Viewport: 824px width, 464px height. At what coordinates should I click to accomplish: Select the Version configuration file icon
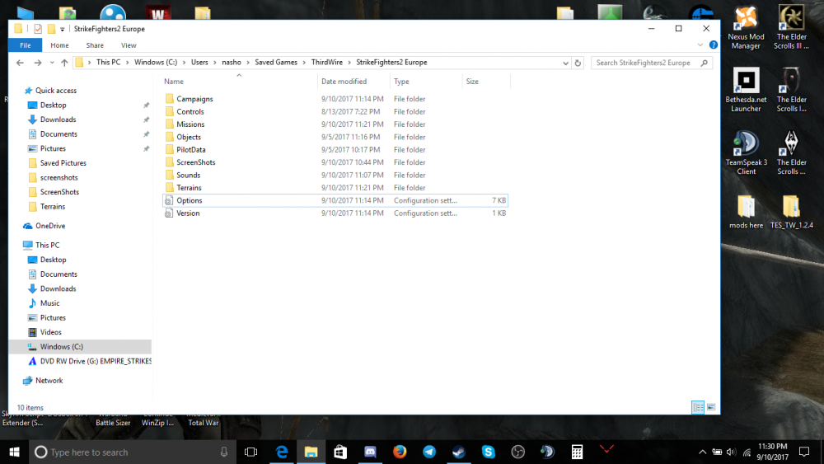pos(169,213)
